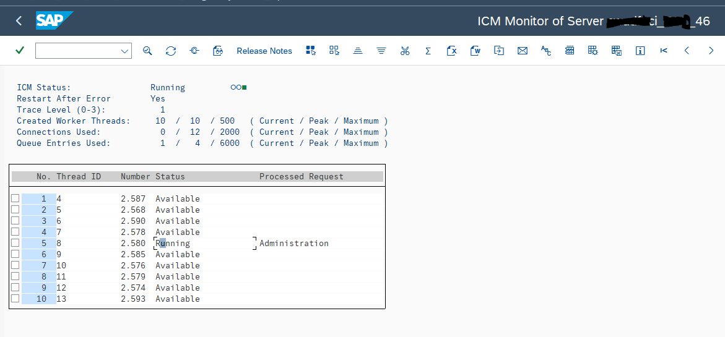
Task: Click the "Available" status of thread 13
Action: click(178, 299)
